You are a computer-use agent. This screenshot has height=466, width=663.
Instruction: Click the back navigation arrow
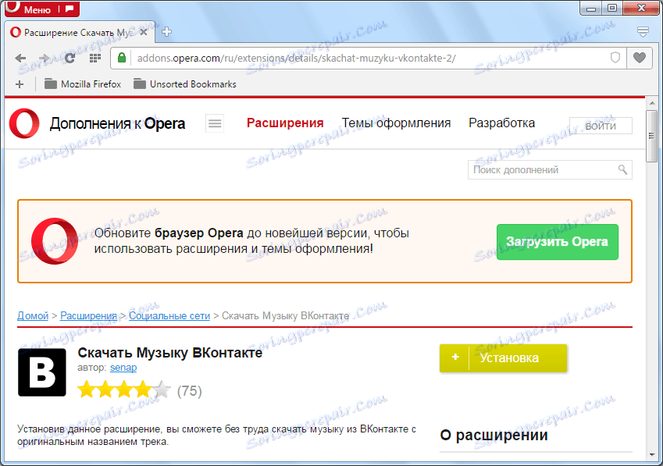click(x=20, y=58)
